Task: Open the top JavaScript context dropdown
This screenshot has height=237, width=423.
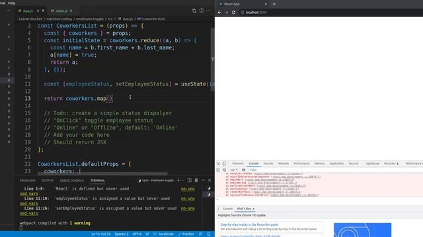Action: tap(234, 170)
